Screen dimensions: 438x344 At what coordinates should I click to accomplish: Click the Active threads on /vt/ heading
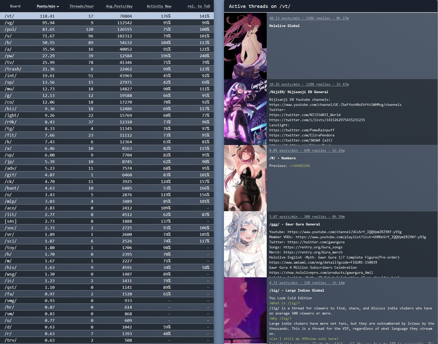pos(260,6)
